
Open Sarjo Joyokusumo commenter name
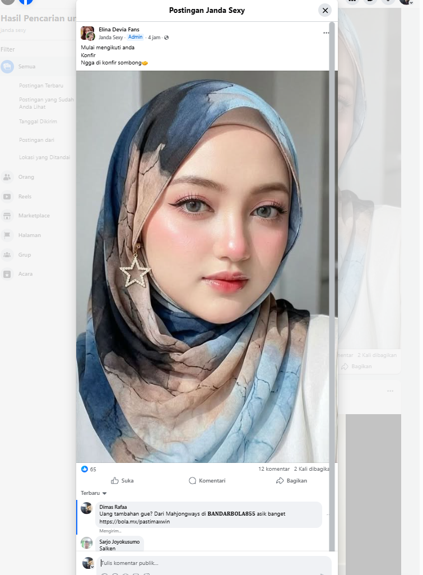[119, 542]
